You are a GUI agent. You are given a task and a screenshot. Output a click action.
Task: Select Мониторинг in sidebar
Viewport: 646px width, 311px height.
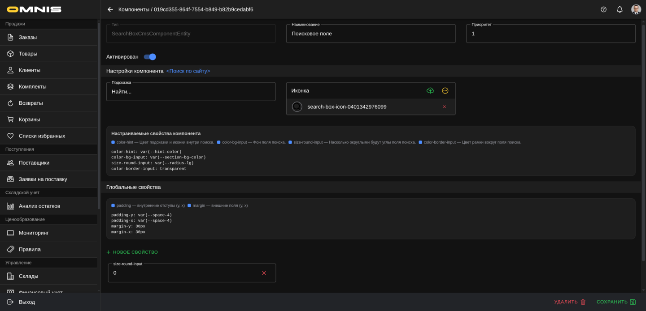coord(34,233)
